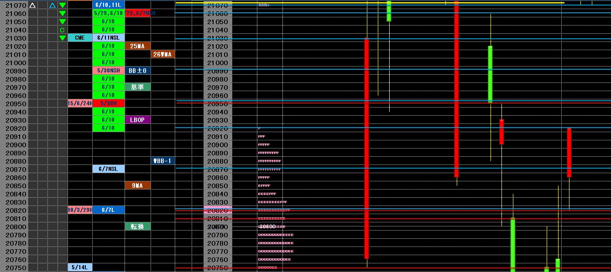Click the white triangle marker at 21070
Image resolution: width=611 pixels, height=272 pixels.
point(32,5)
